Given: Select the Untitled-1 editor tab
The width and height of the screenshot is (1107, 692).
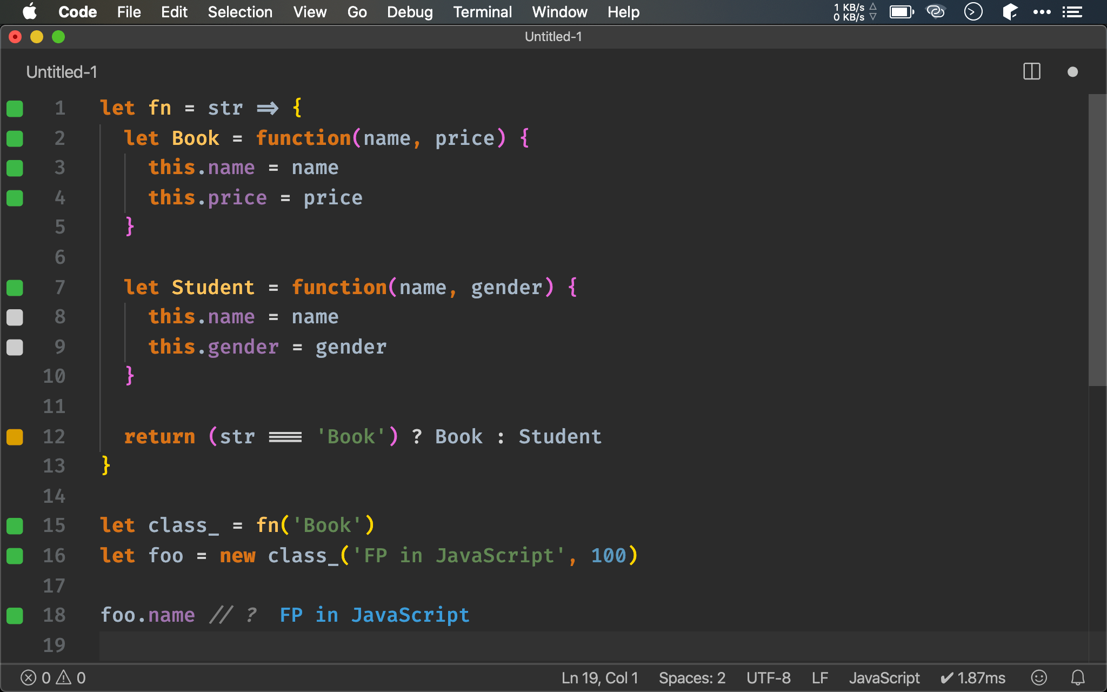Looking at the screenshot, I should coord(62,72).
